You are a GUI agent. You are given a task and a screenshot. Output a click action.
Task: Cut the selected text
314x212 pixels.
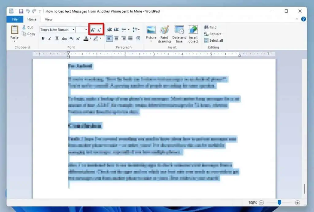[27, 27]
